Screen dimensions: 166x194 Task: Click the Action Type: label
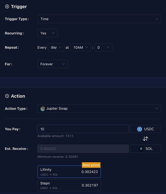pyautogui.click(x=16, y=109)
